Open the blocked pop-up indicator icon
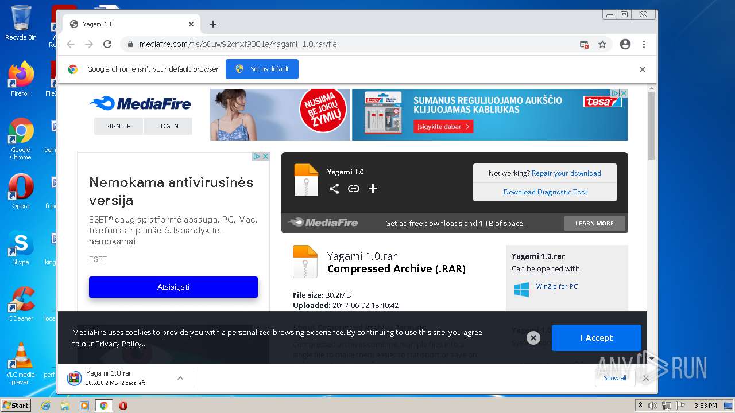 [x=584, y=44]
